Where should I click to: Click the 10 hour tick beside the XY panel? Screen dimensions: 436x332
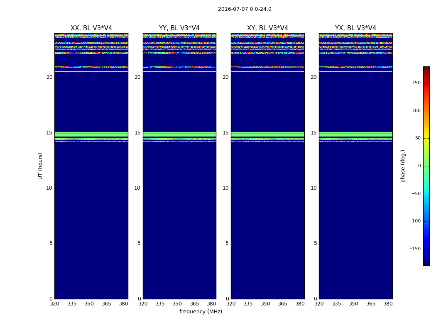225,188
